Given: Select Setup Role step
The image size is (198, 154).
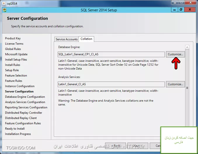Looking at the screenshot, I should click(12, 70).
